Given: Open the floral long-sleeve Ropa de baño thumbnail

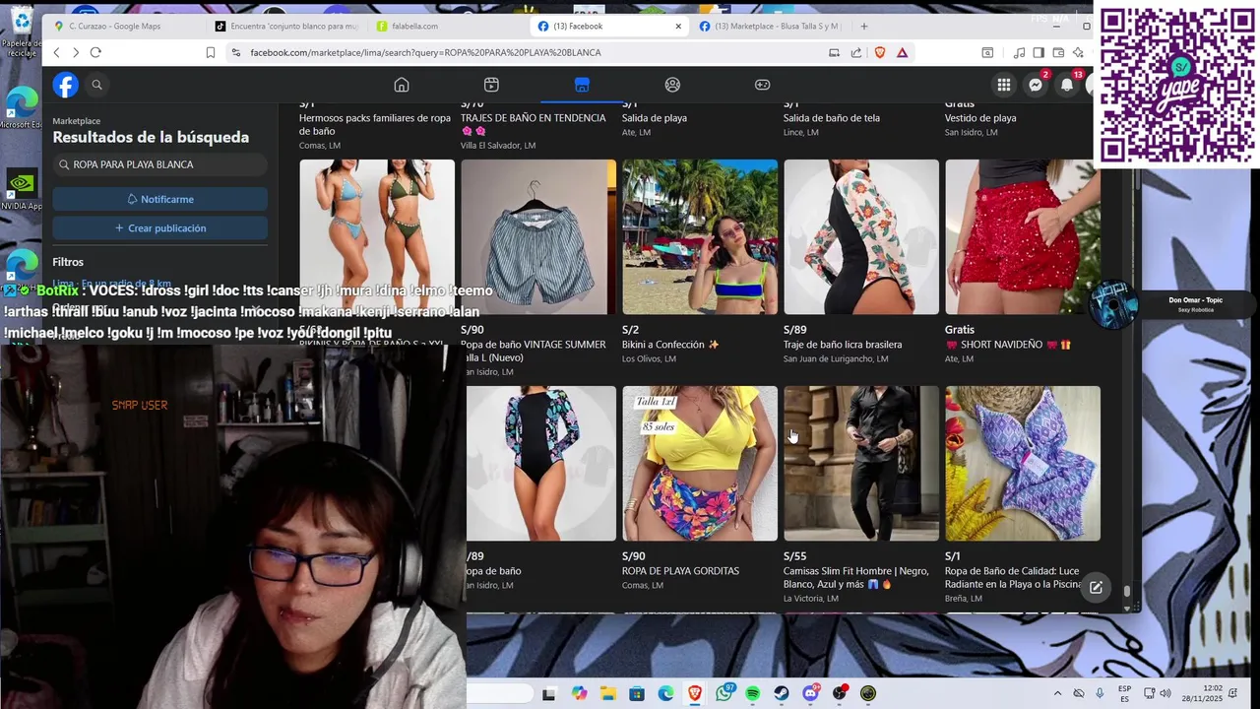Looking at the screenshot, I should click(x=541, y=463).
